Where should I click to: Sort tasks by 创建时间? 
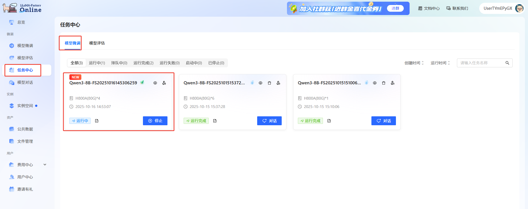414,63
